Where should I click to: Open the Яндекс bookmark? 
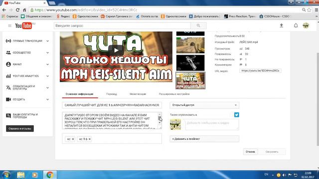click(63, 16)
